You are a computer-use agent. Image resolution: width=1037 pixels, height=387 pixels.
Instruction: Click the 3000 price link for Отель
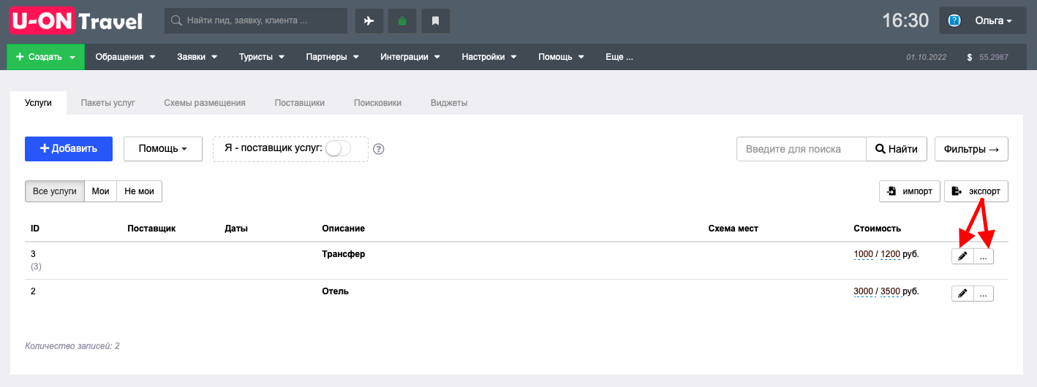864,291
